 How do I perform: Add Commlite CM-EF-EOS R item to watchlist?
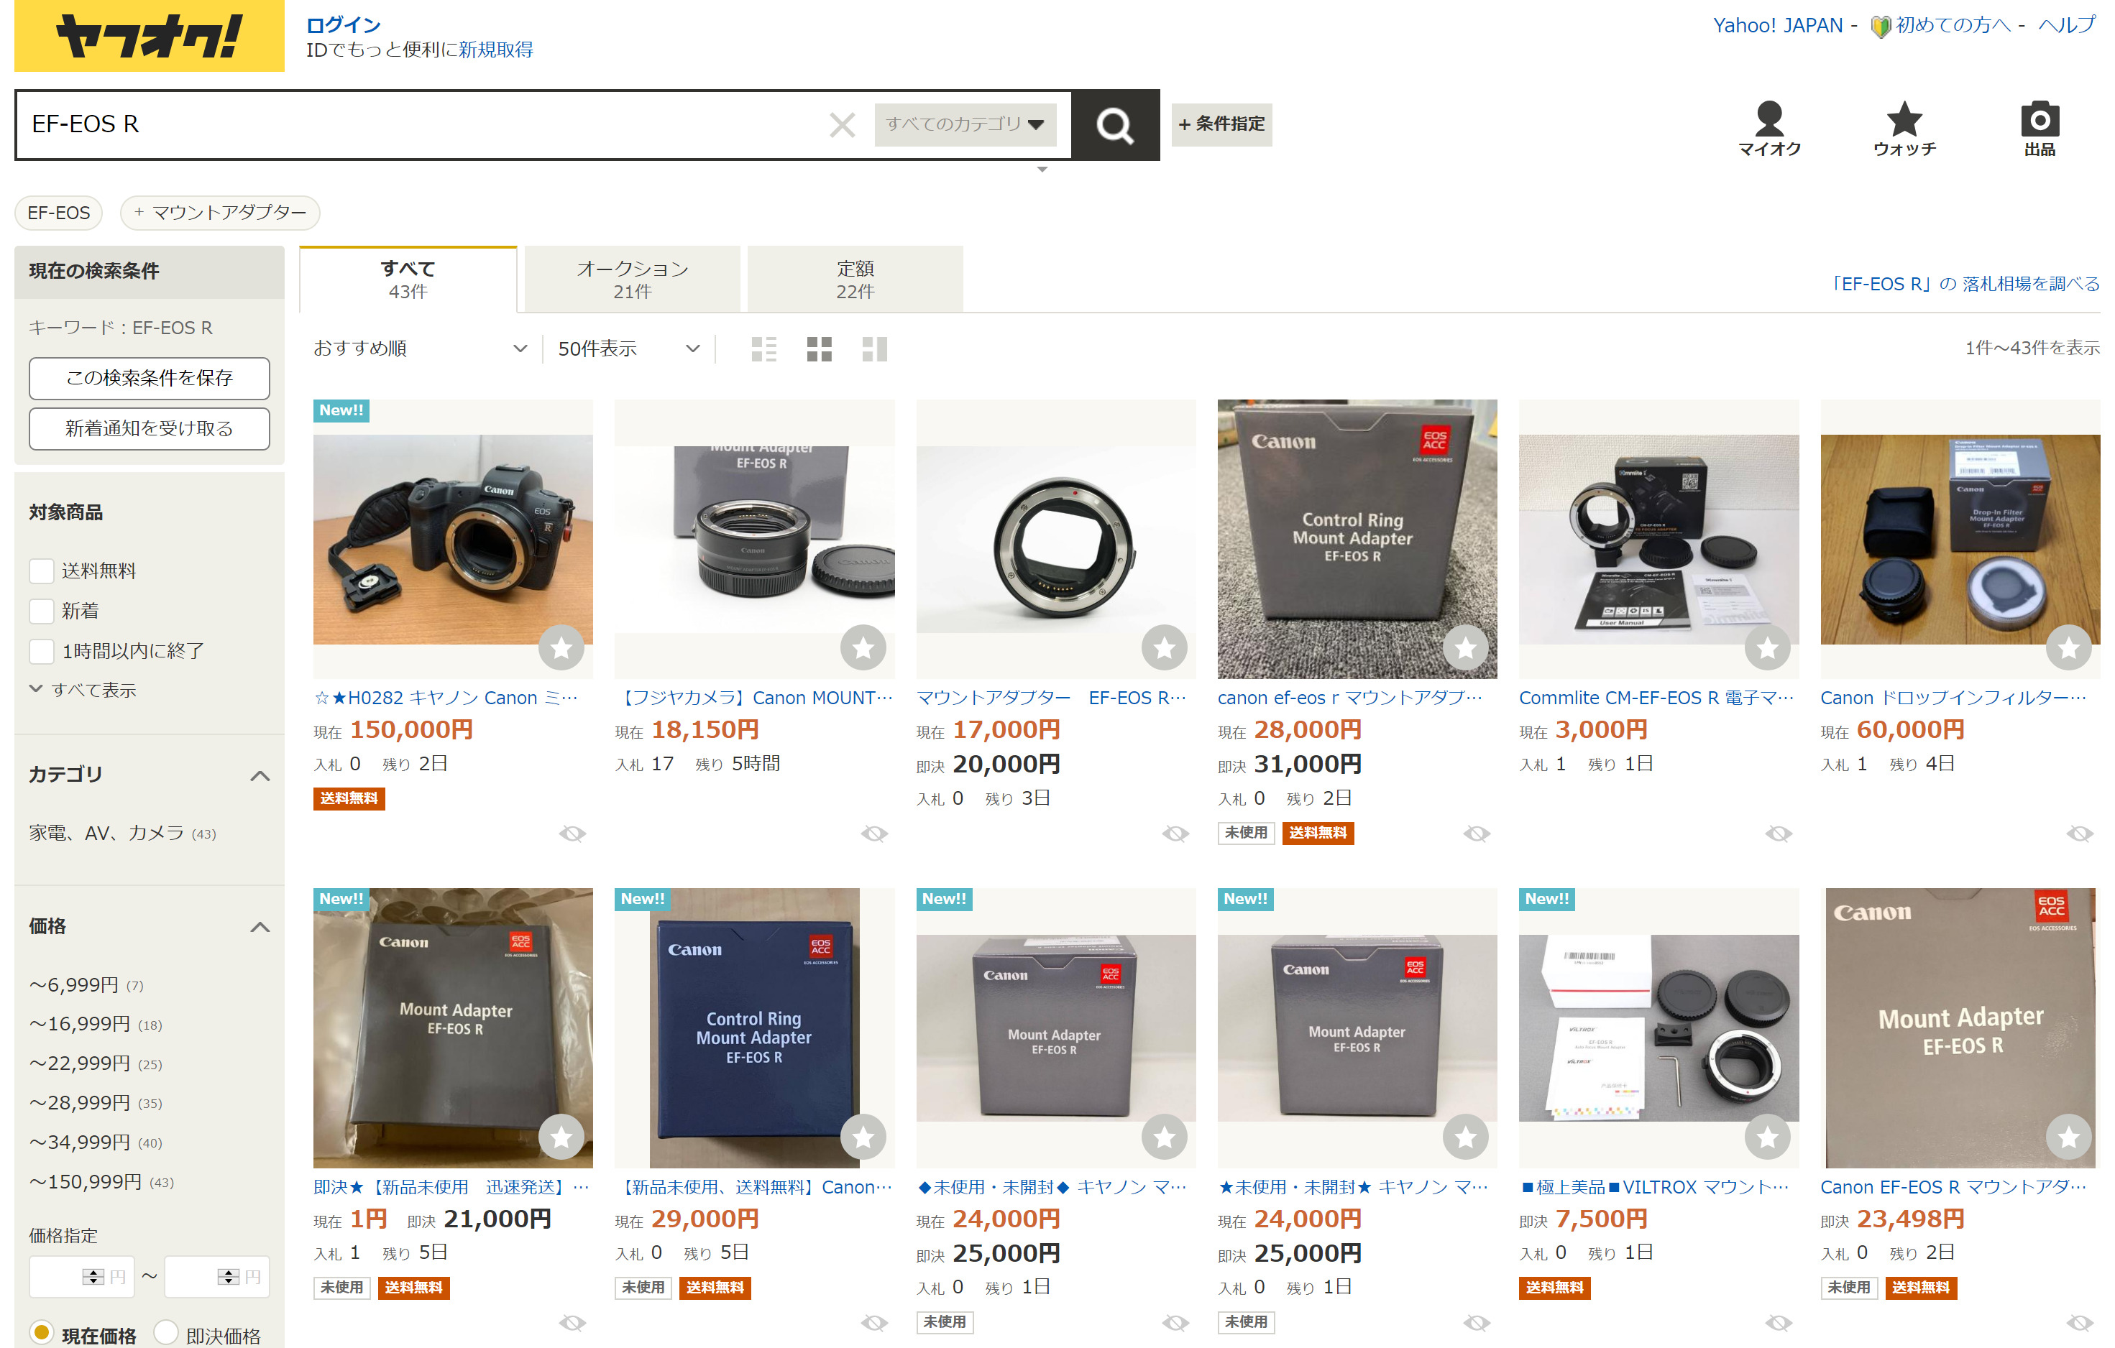[1766, 647]
